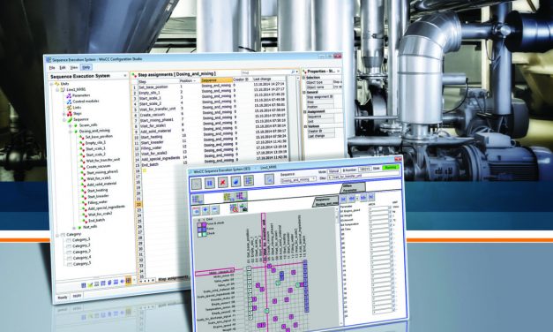This screenshot has width=553, height=332.
Task: Click the red X abort button
Action: [x=222, y=182]
